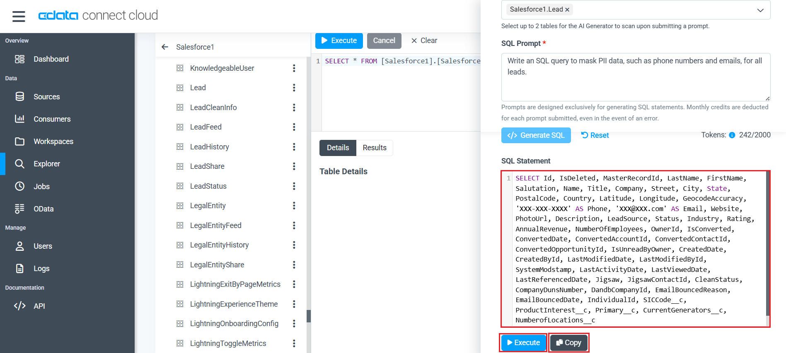Reset the SQL prompt
The image size is (786, 353).
coord(595,135)
